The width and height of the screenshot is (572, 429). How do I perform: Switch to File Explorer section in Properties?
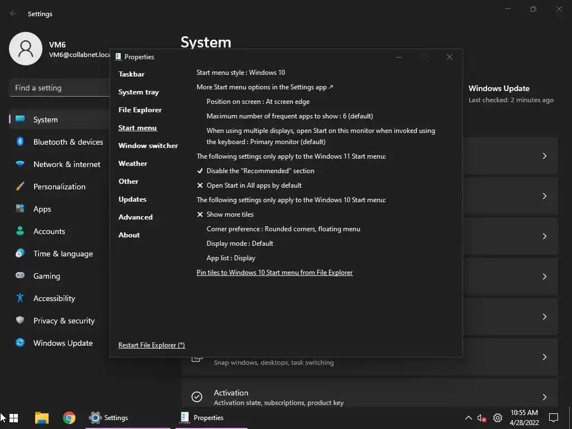tap(140, 110)
